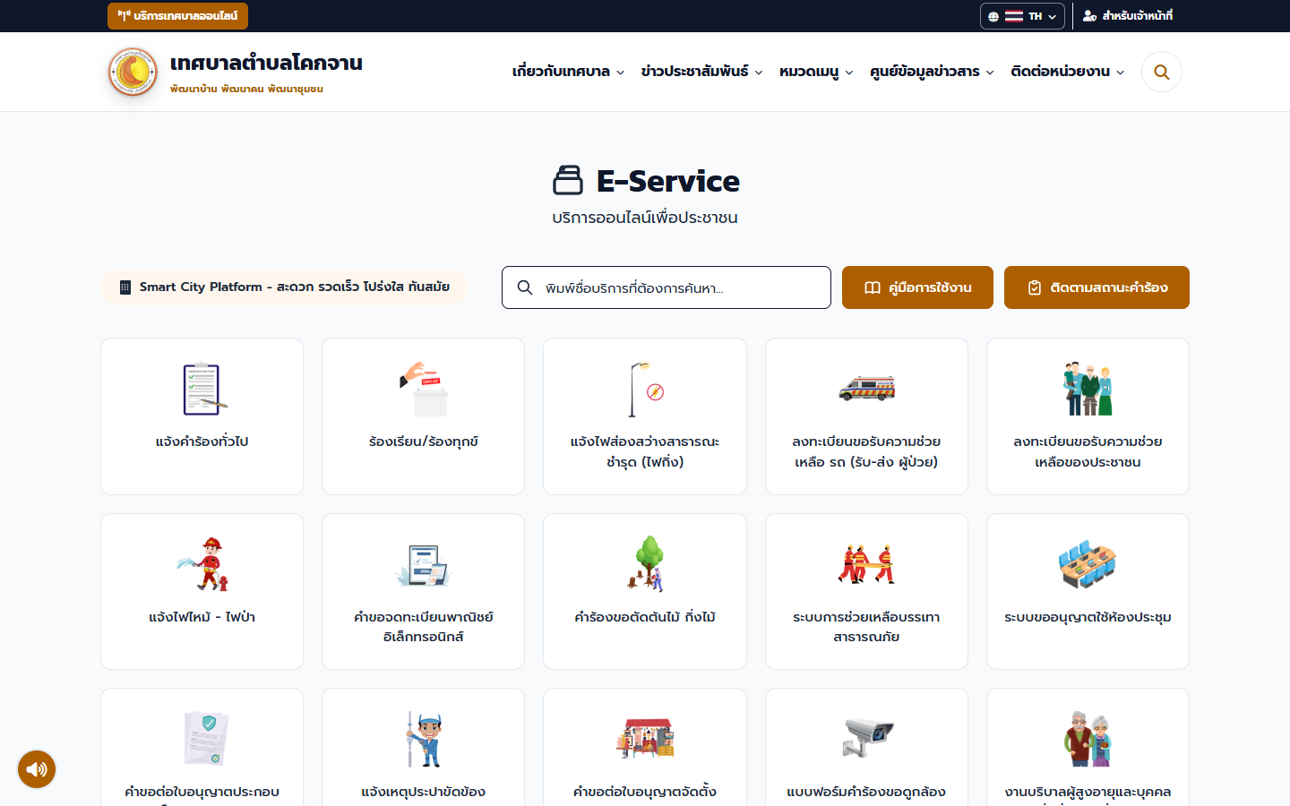
Task: Open แจ้งไฟส่องสว่างสาธารณะชำรุด service title
Action: 645,451
